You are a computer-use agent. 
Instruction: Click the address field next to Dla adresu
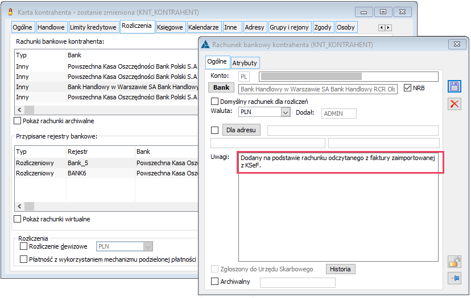point(353,131)
